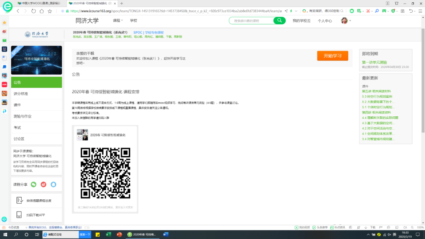425x239 pixels.
Task: Open the Weibo icon in left sidebar
Action: (x=4, y=32)
